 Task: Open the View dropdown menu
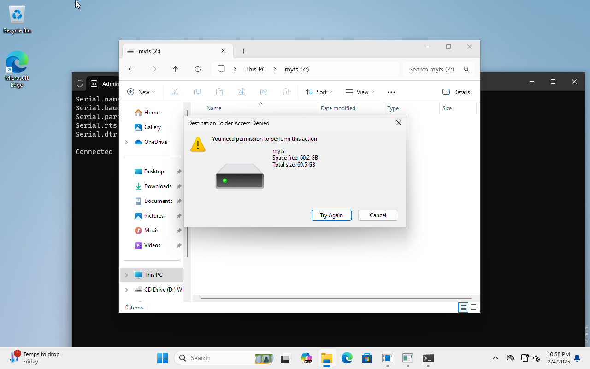[x=360, y=92]
